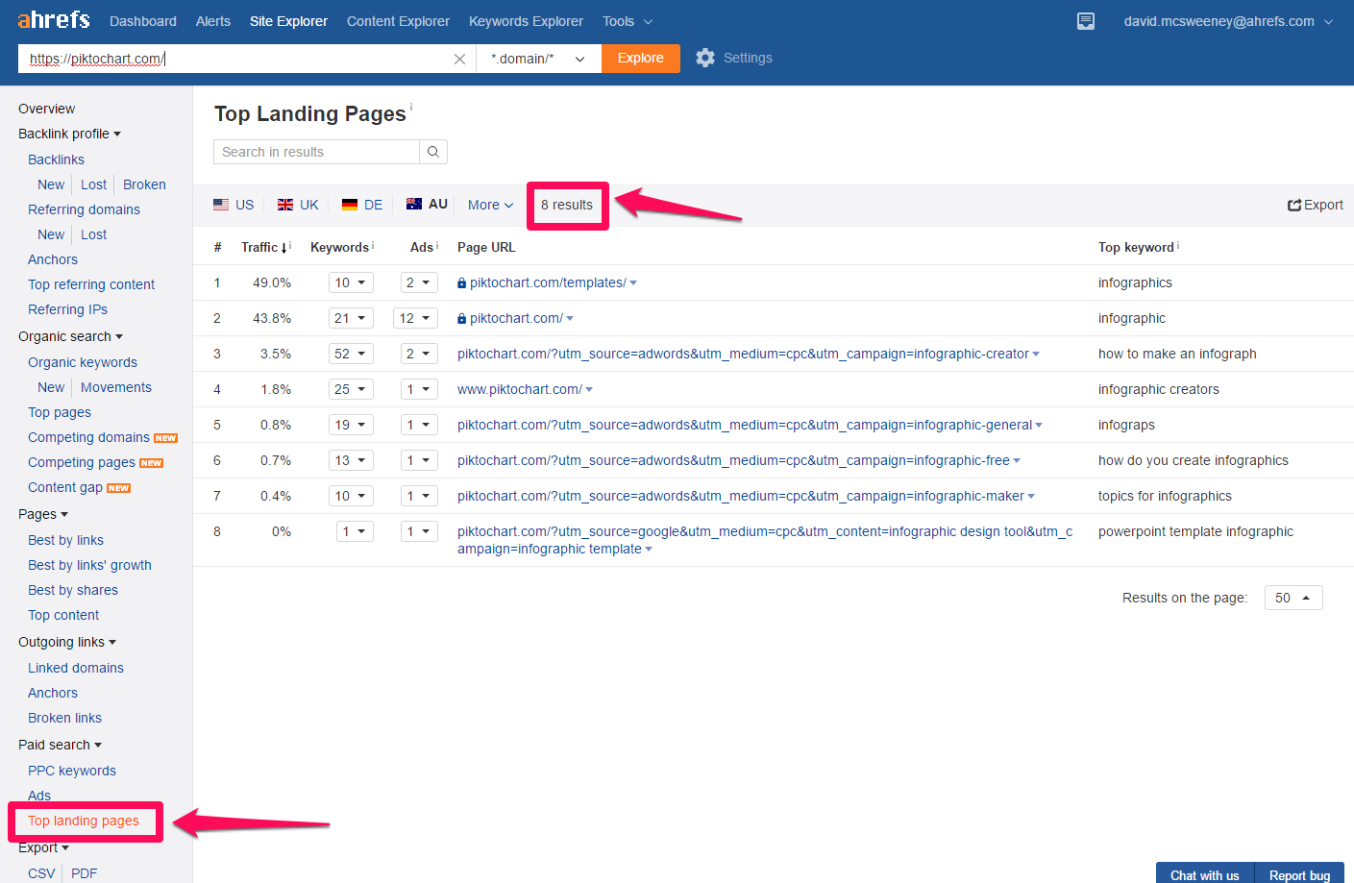Click top keyword 'powerpoint template infographic'
The image size is (1354, 883).
coord(1195,531)
